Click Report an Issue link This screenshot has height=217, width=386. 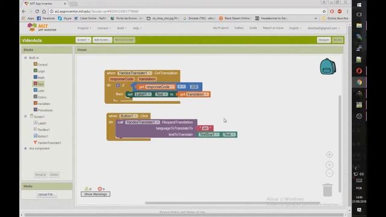click(273, 28)
